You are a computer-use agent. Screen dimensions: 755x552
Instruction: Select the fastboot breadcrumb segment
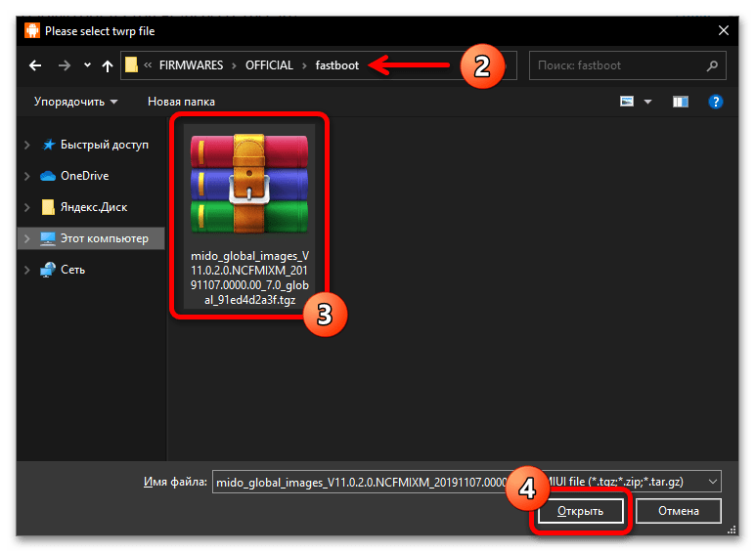[337, 65]
